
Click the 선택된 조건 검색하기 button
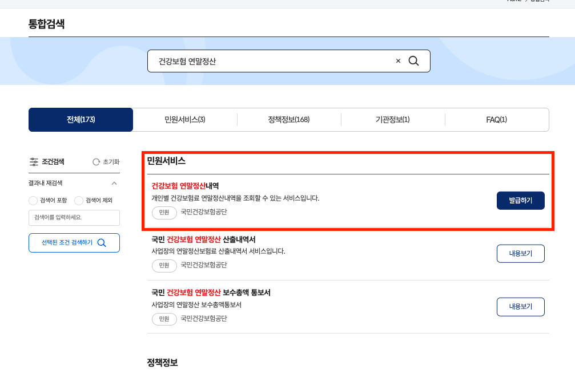coord(74,242)
